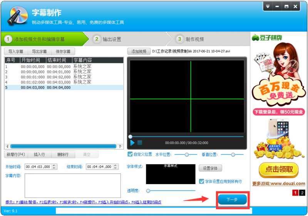Image resolution: width=308 pixels, height=216 pixels.
Task: Go to ad page 2 indicator
Action: (302, 193)
